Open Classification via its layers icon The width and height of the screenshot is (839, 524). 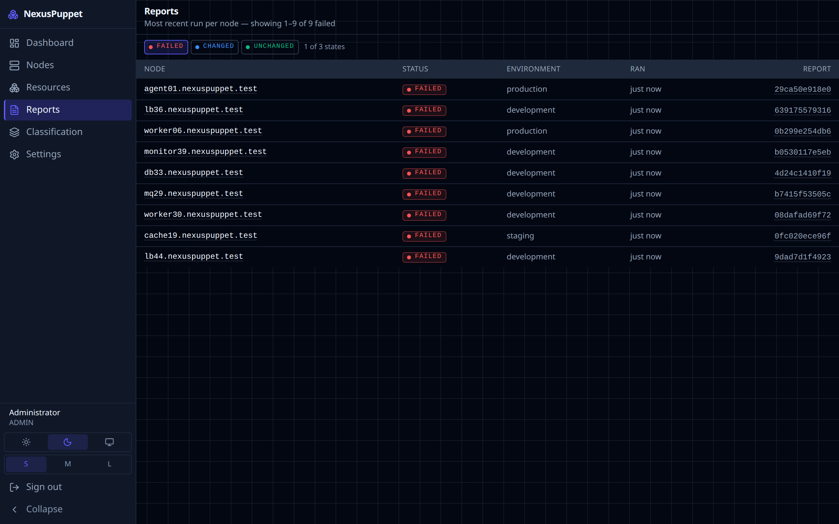[14, 132]
